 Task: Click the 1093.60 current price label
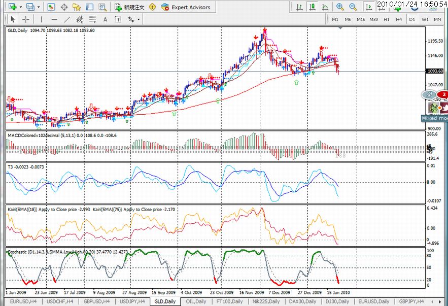[x=435, y=71]
